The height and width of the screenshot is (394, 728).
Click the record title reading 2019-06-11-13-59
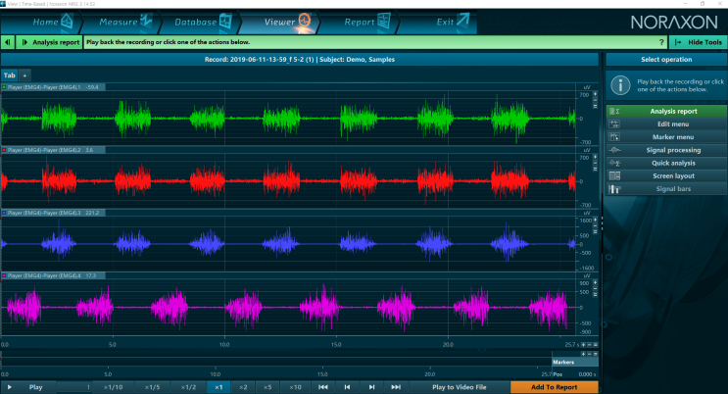tap(300, 60)
